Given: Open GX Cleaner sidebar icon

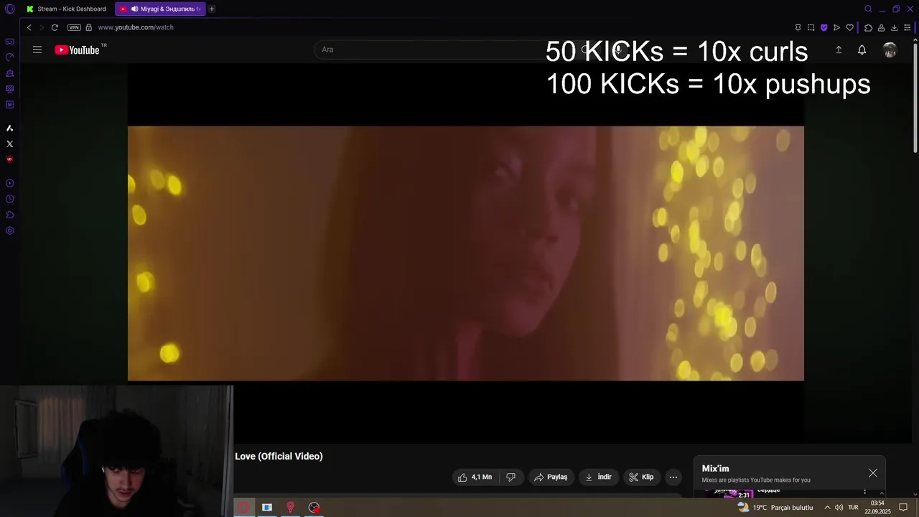Looking at the screenshot, I should [10, 73].
